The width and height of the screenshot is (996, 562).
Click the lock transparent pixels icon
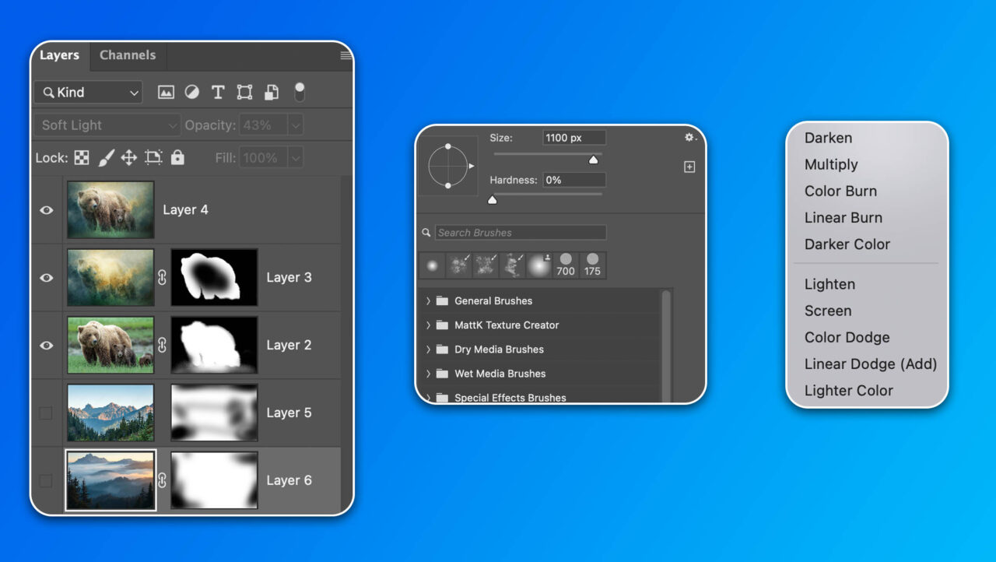pos(82,158)
